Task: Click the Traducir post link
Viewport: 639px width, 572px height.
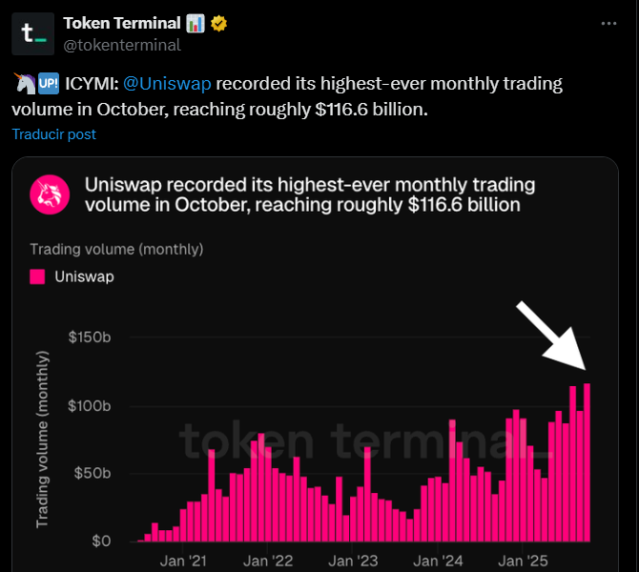Action: pos(54,134)
